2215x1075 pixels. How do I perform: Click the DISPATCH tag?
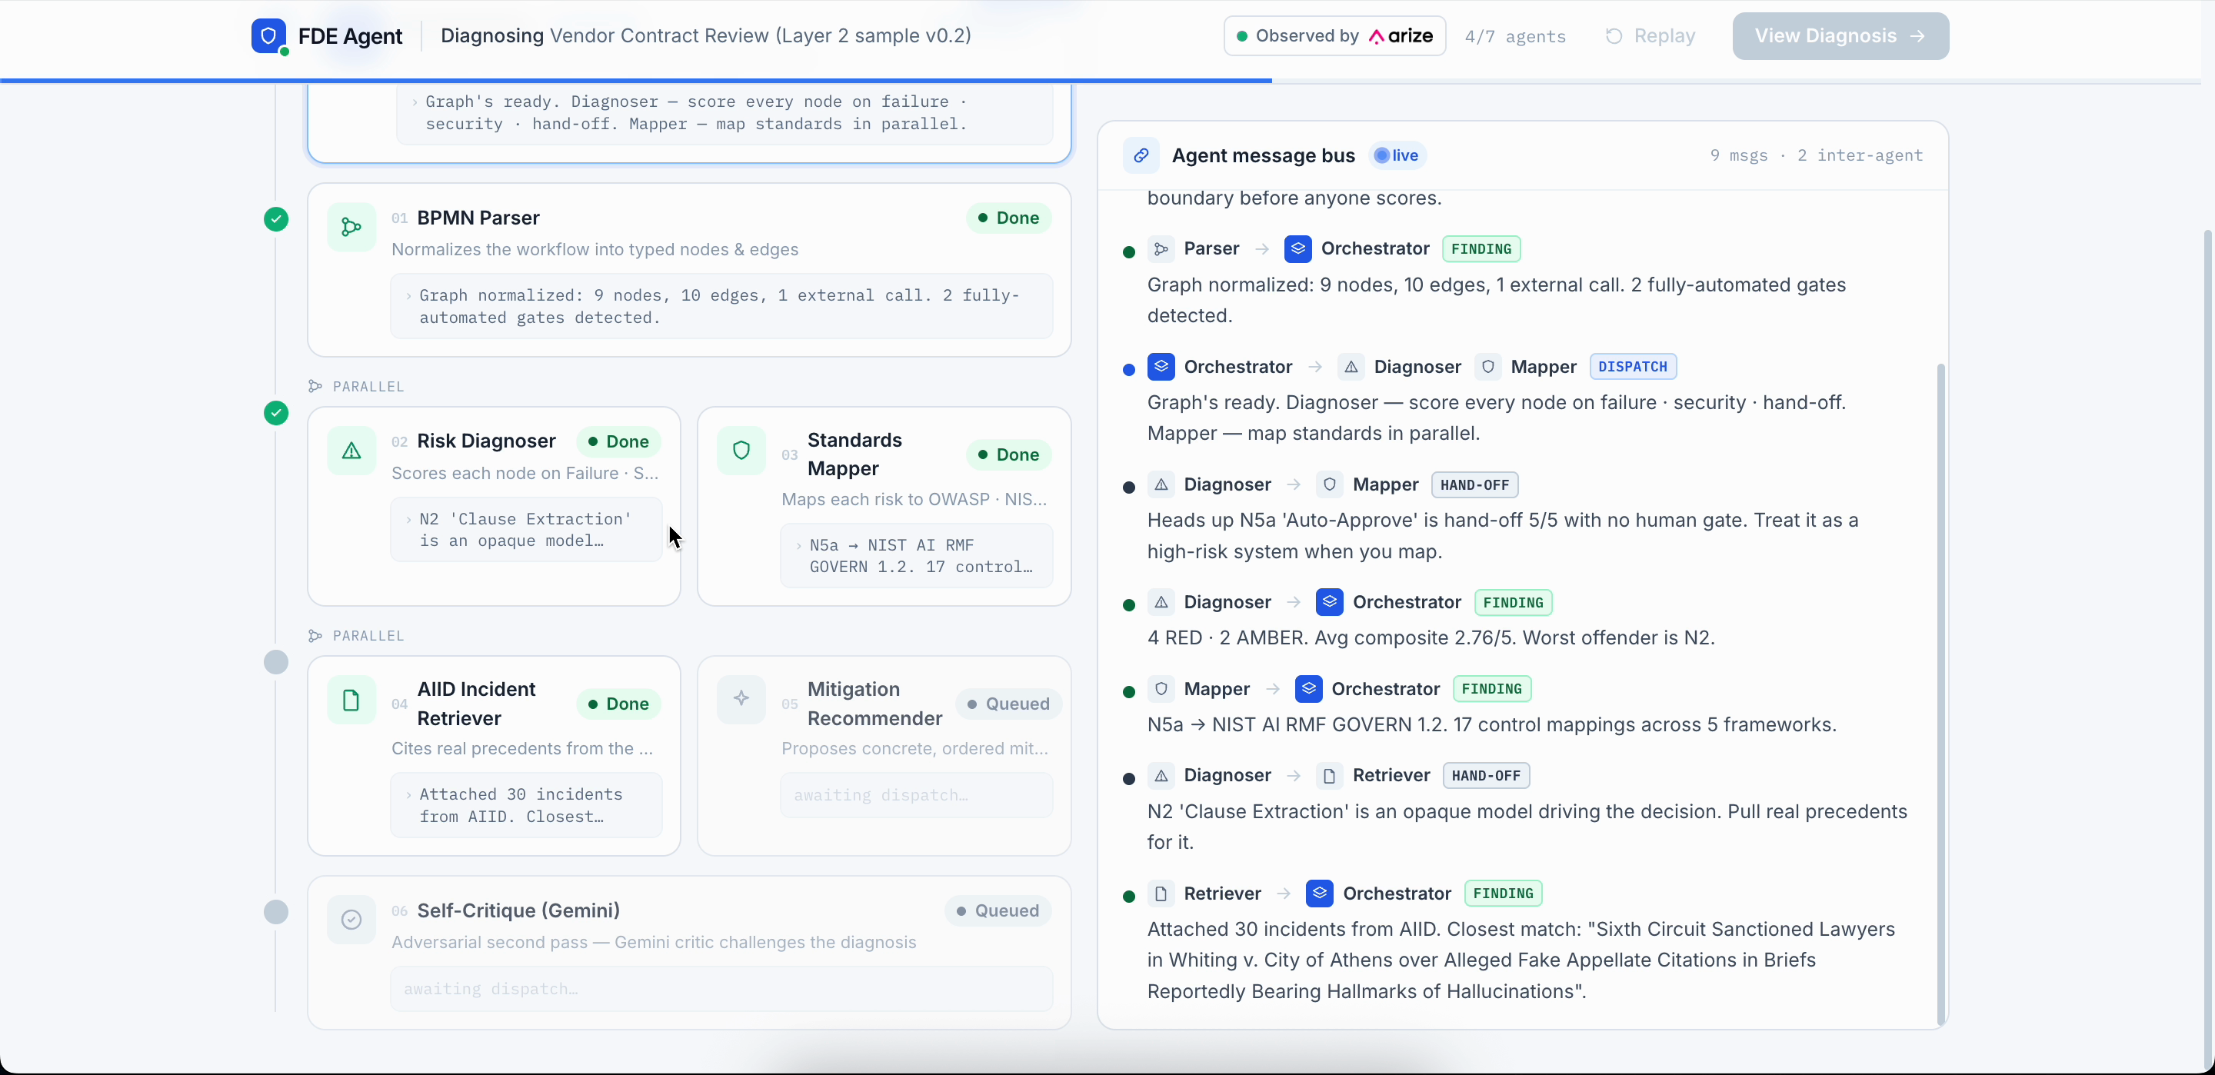pyautogui.click(x=1632, y=368)
